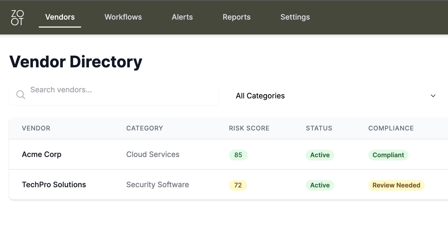Click the risk score 72 badge
Screen dimensions: 448x245
pos(238,185)
